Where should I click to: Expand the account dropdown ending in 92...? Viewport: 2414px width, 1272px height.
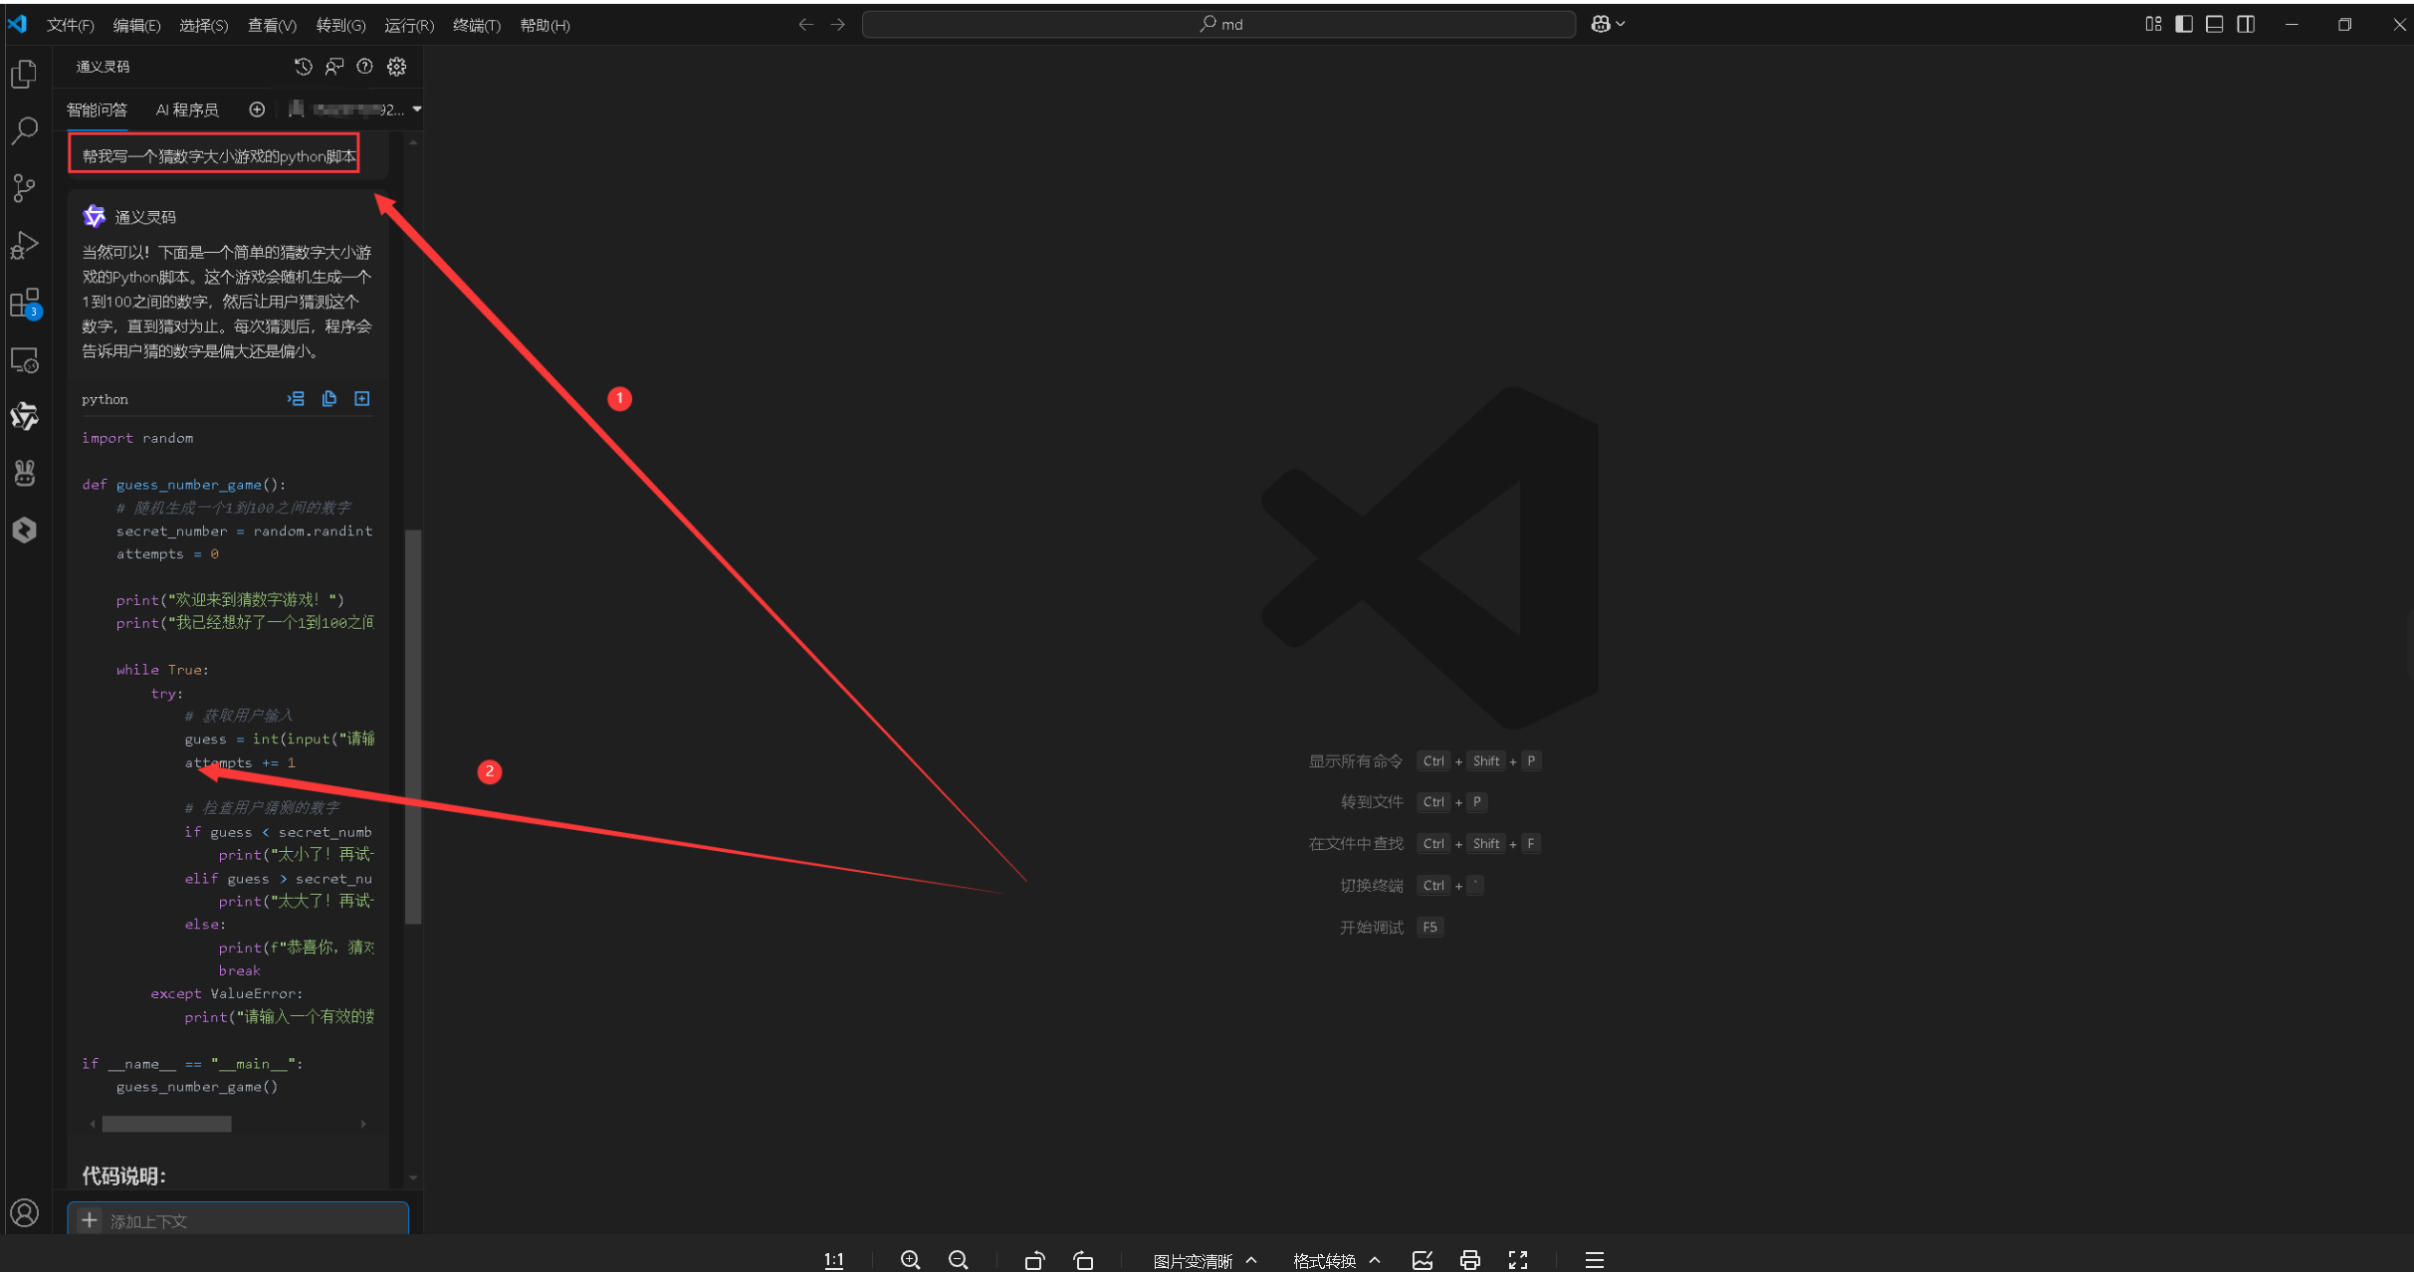417,109
